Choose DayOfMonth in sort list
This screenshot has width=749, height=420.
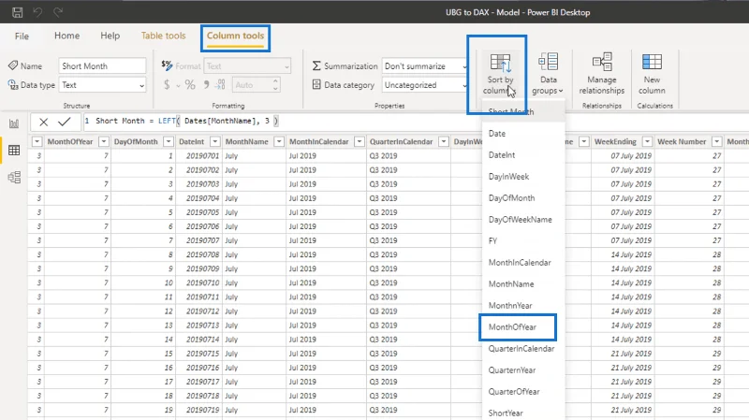coord(523,198)
